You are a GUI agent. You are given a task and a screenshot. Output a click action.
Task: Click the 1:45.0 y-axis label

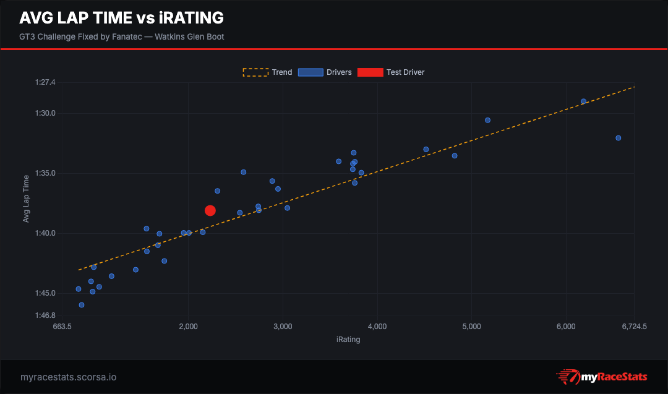45,293
